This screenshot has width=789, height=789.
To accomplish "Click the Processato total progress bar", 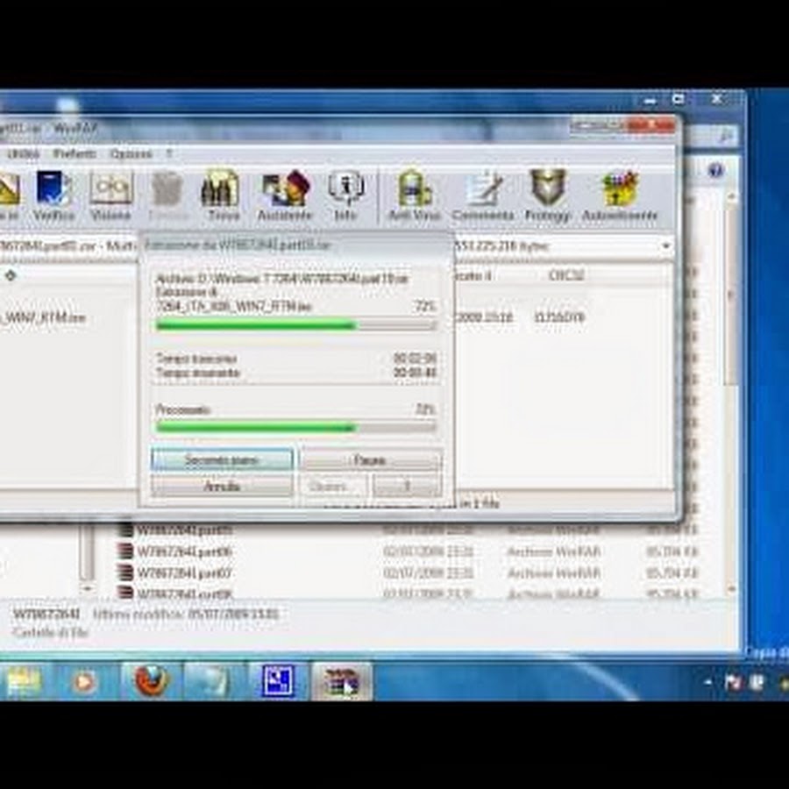I will click(x=296, y=428).
